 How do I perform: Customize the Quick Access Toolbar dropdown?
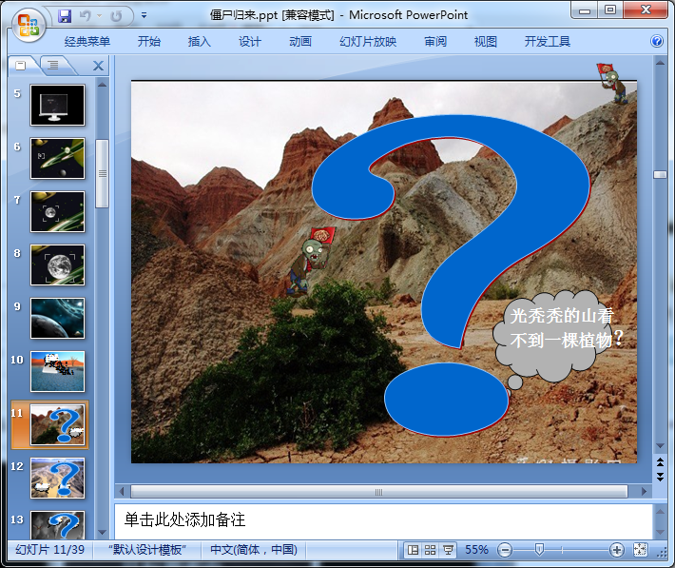pos(144,15)
